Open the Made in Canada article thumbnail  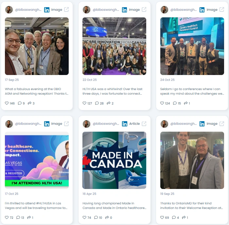tap(114, 160)
